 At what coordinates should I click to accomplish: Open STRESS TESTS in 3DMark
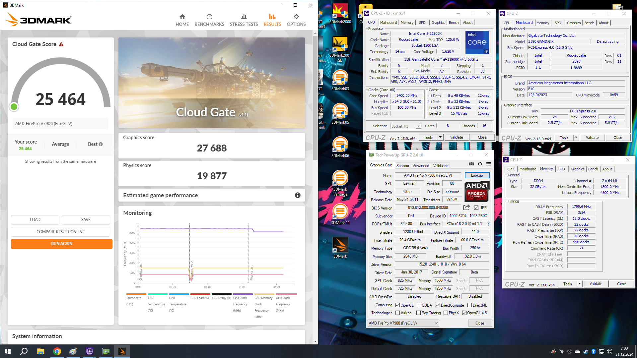point(244,20)
